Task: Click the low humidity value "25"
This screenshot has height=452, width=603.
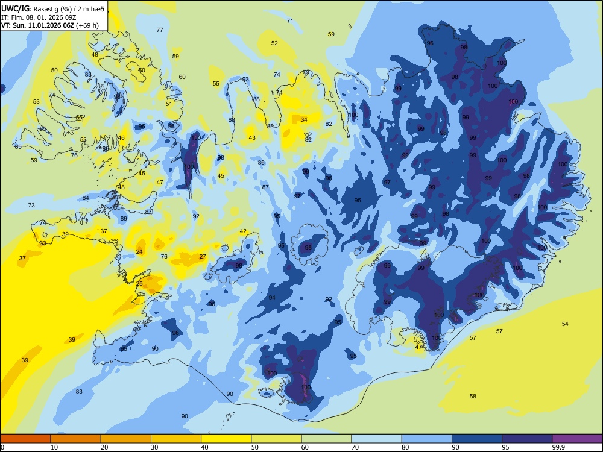Action: coord(139,284)
